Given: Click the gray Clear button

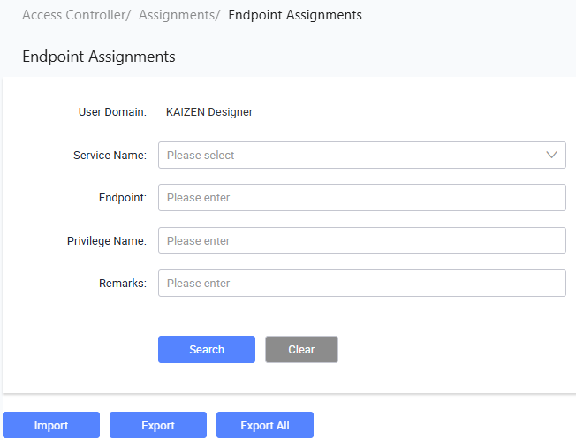Looking at the screenshot, I should pyautogui.click(x=301, y=349).
